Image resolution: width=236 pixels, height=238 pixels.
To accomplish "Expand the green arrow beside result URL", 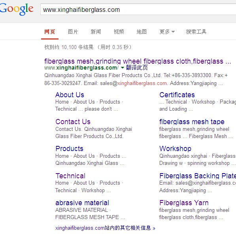I will point(122,68).
